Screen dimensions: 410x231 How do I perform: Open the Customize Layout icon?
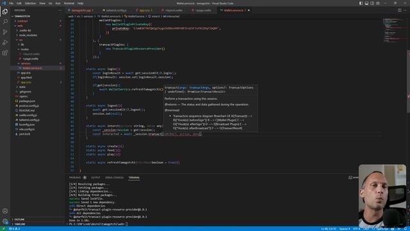pos(378,3)
